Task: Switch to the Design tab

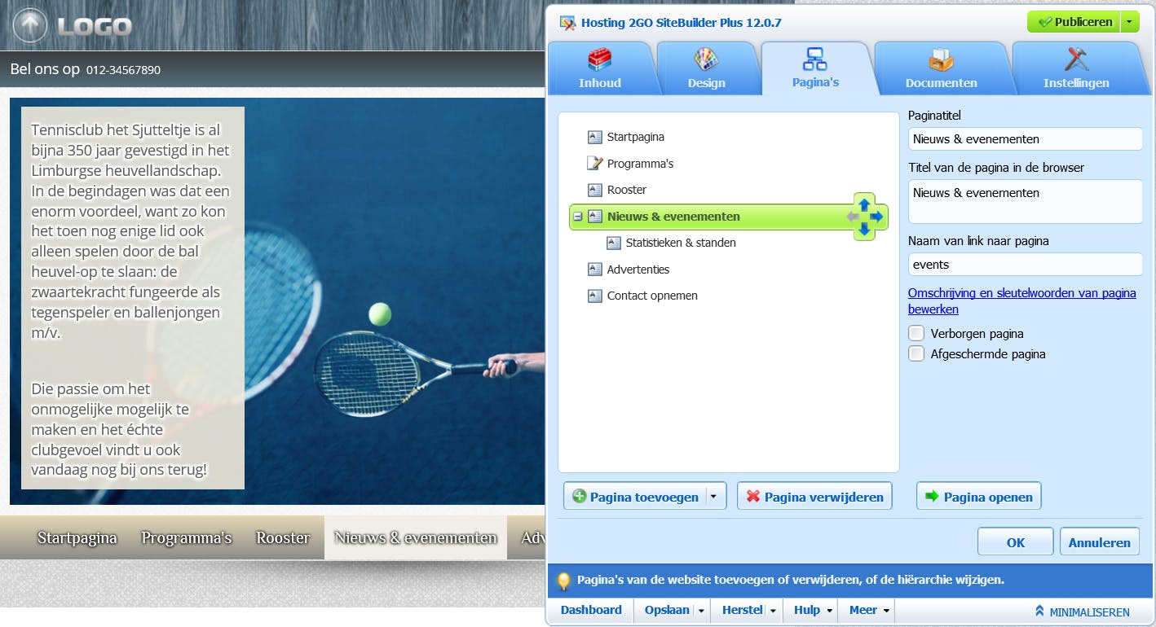Action: coord(706,68)
